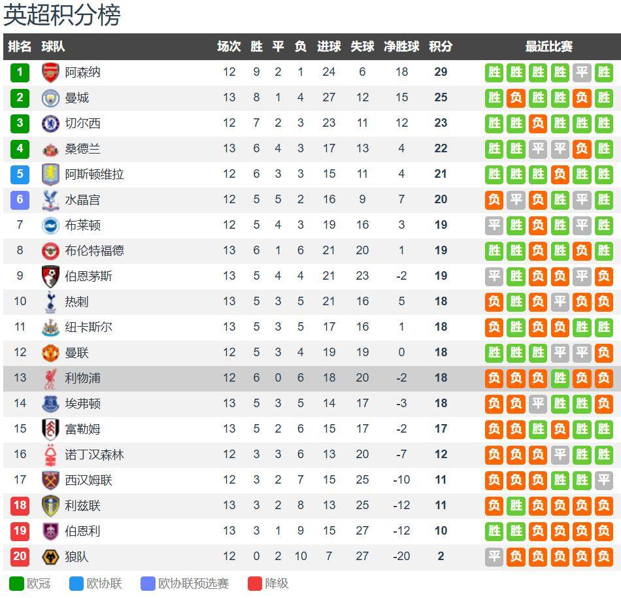Click the Manchester United crest icon
Viewport: 621px width, 598px height.
(50, 352)
